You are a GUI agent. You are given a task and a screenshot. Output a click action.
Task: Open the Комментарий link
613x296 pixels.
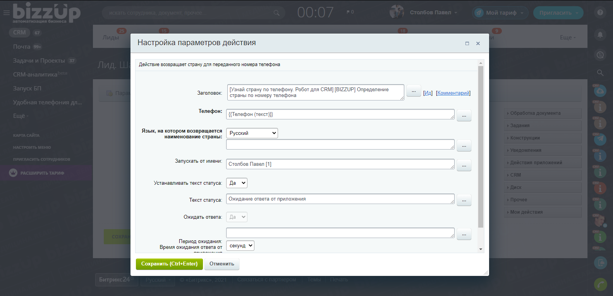tap(453, 93)
